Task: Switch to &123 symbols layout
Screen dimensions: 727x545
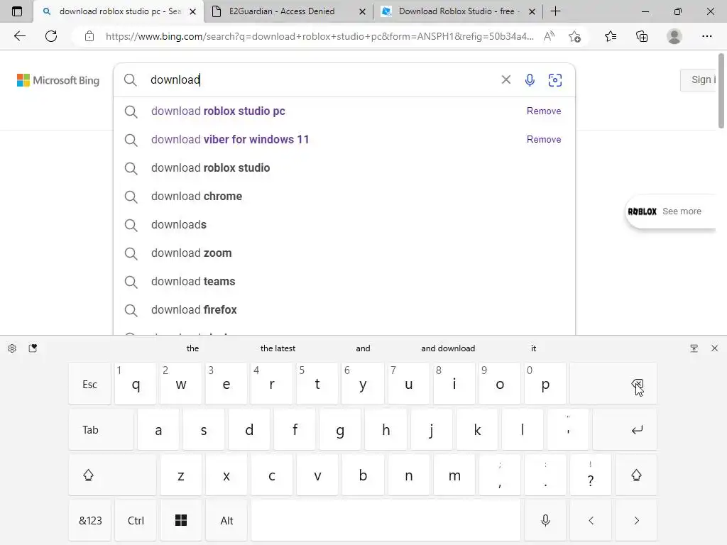Action: click(90, 520)
